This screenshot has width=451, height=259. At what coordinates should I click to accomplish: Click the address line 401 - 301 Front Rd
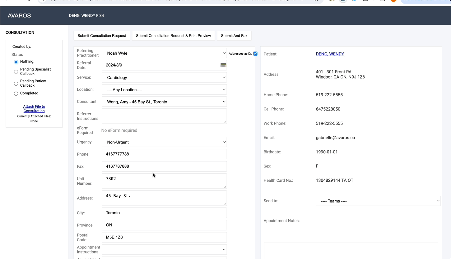(333, 72)
